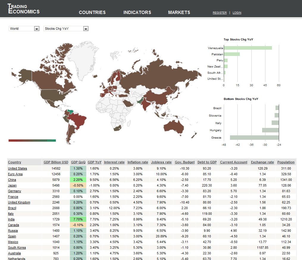302x260 pixels.
Task: Sort table by Current Account header
Action: click(234, 162)
